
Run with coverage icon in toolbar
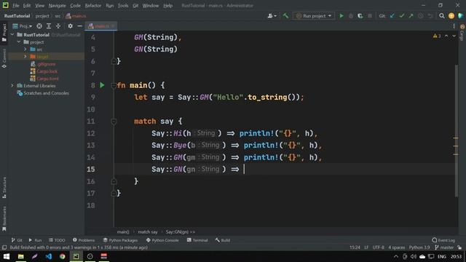[x=360, y=16]
